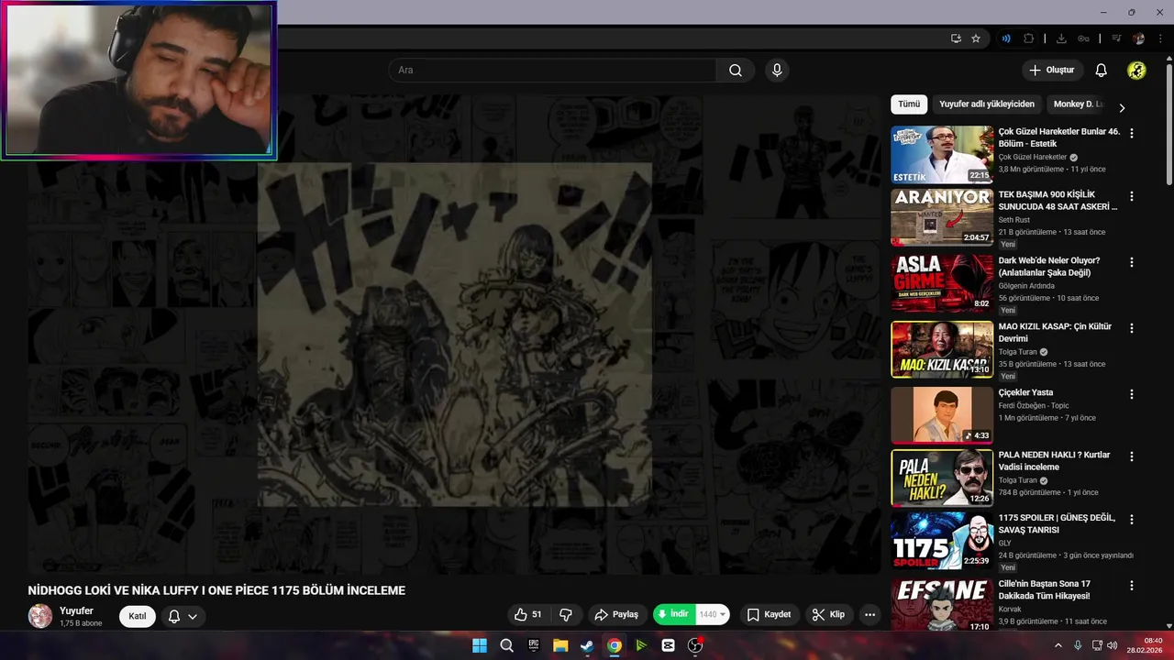This screenshot has height=660, width=1174.
Task: Click the Paylaş share button
Action: pyautogui.click(x=616, y=614)
